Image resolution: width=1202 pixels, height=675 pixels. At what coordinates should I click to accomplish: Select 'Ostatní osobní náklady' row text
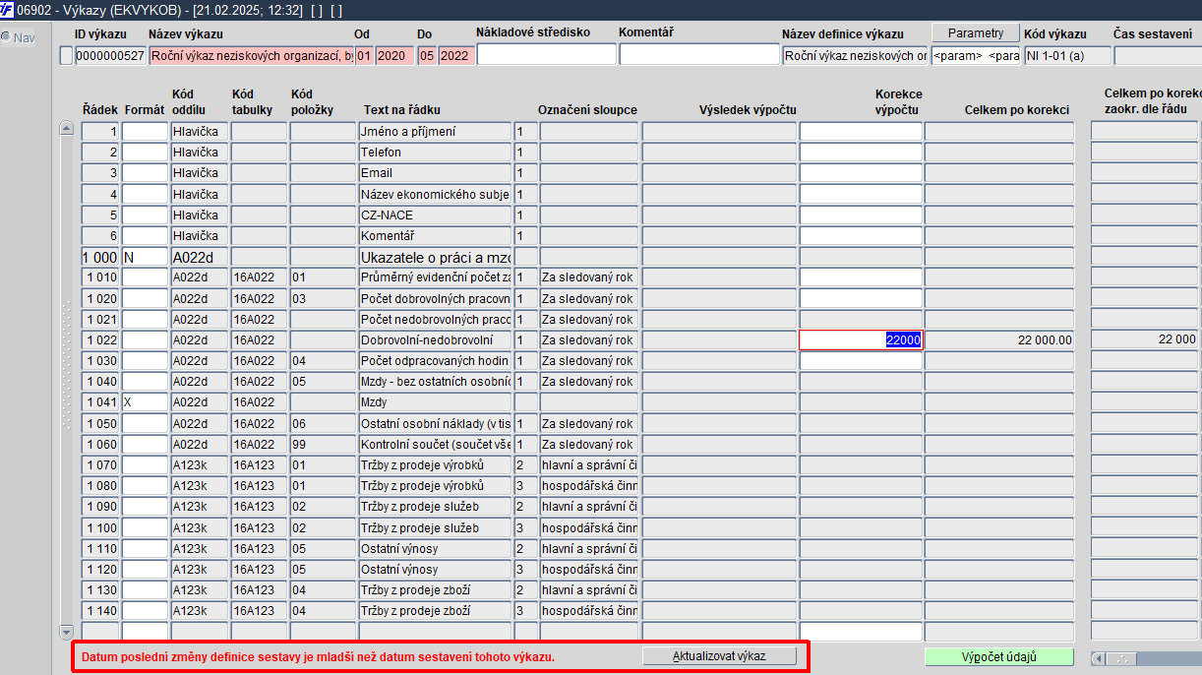click(435, 423)
